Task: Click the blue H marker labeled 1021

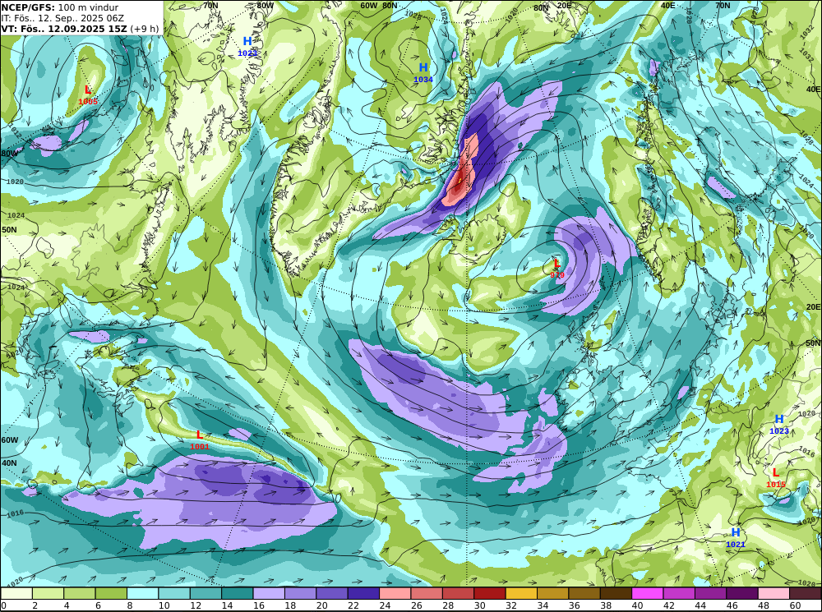Action: 736,533
